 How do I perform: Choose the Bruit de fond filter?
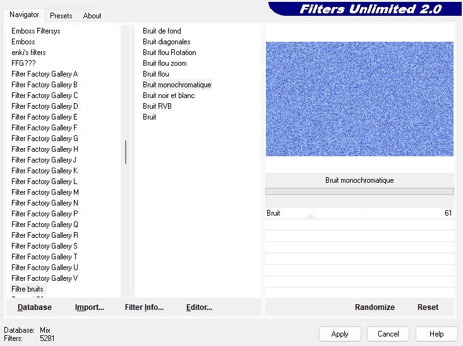pyautogui.click(x=162, y=31)
